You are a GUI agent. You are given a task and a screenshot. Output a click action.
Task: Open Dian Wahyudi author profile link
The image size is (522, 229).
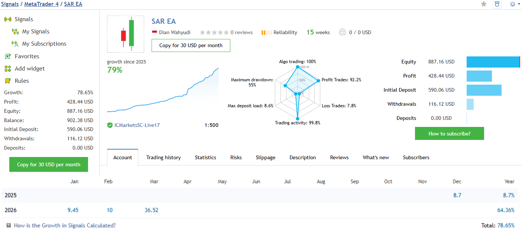click(x=175, y=32)
